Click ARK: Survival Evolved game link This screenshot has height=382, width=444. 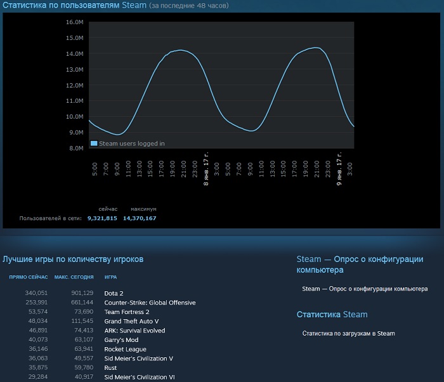click(134, 331)
